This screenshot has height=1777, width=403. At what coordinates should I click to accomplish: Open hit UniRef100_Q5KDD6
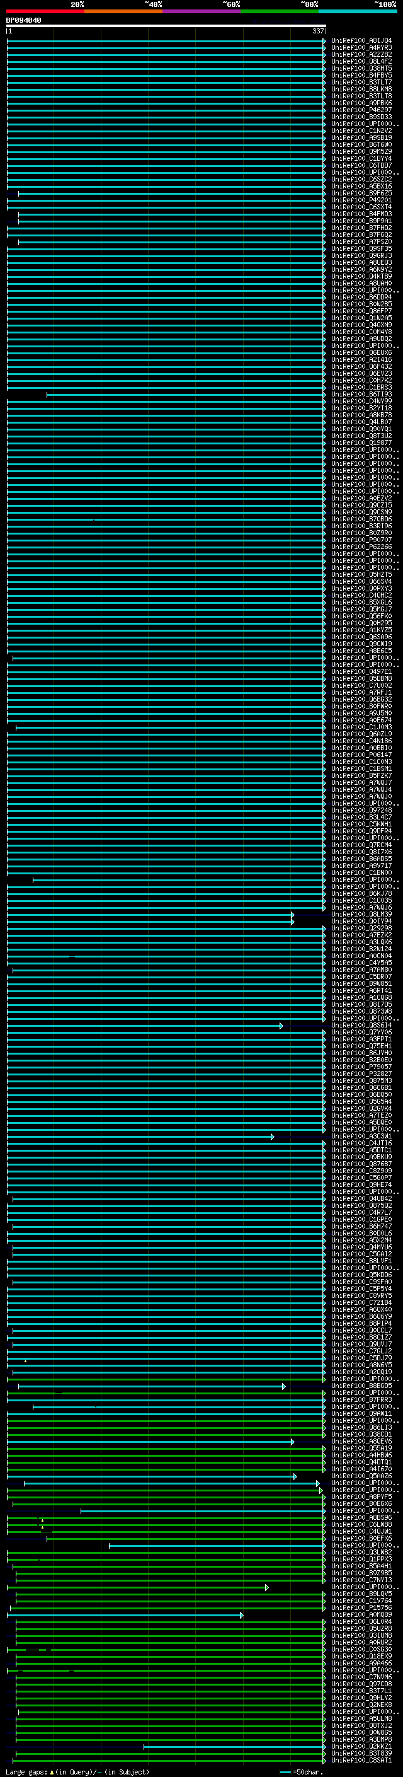coord(361,1275)
